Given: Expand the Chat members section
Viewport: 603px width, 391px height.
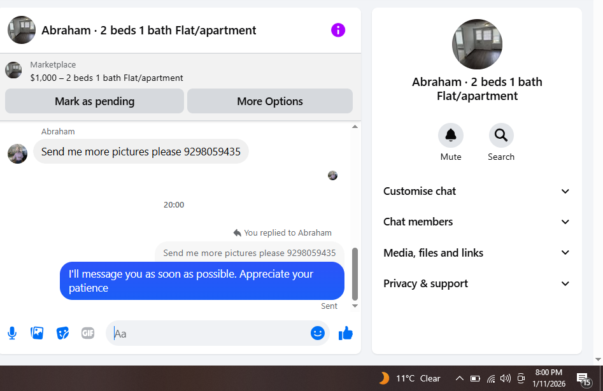Looking at the screenshot, I should [x=476, y=222].
